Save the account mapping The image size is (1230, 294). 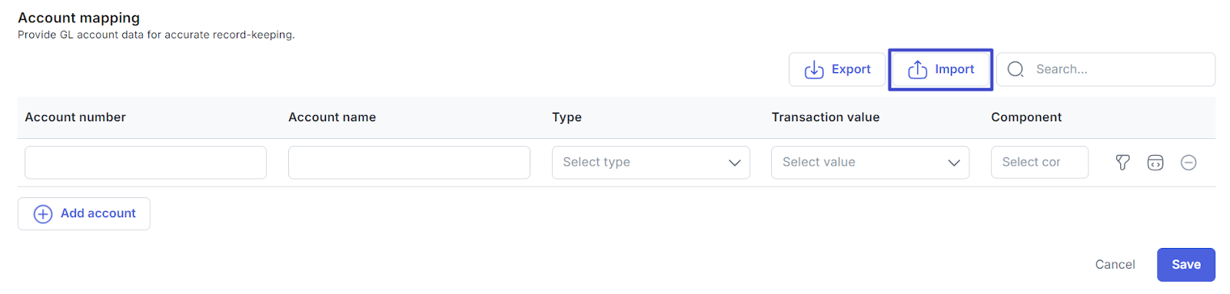(x=1185, y=264)
